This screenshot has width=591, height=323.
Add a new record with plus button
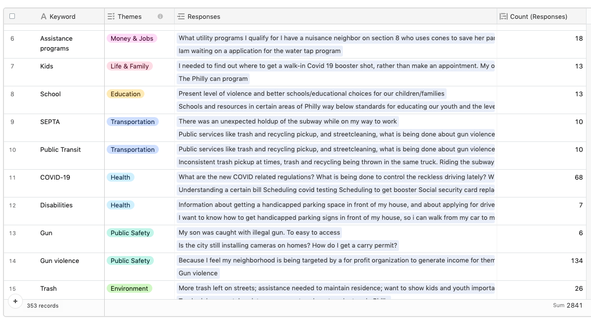15,301
